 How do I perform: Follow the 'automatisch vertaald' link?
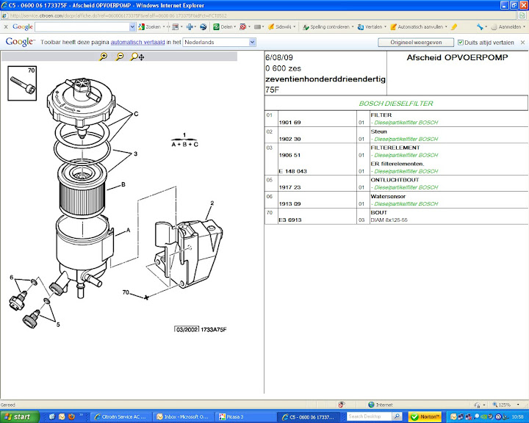pyautogui.click(x=137, y=42)
